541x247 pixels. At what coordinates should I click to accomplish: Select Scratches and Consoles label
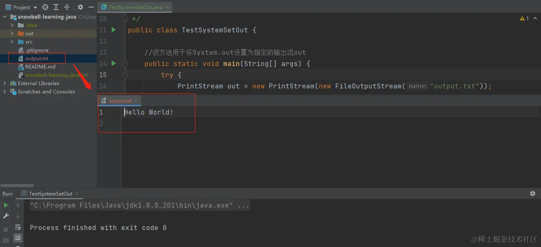click(46, 92)
